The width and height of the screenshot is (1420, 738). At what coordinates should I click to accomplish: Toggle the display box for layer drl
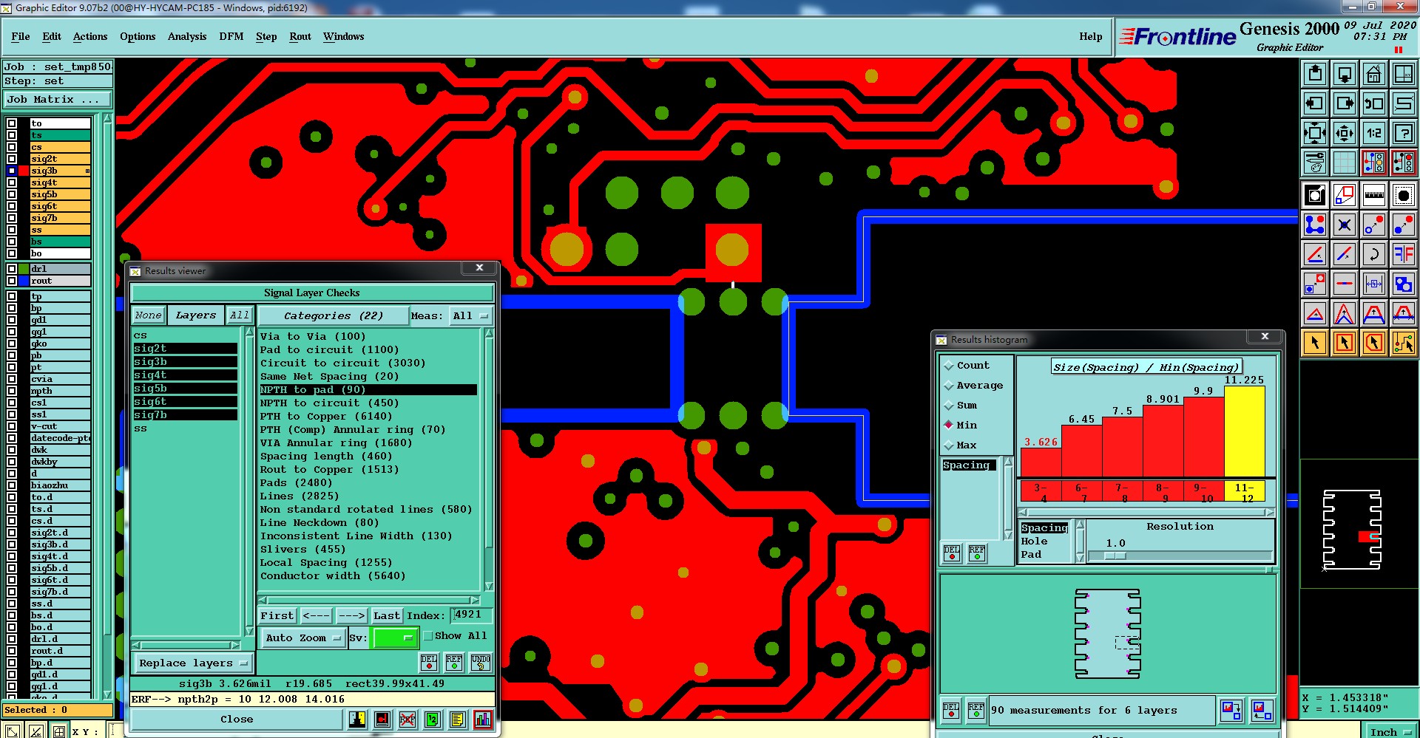pos(12,269)
